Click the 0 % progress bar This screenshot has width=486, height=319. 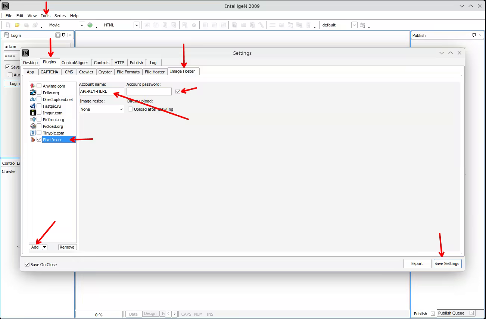pos(99,315)
